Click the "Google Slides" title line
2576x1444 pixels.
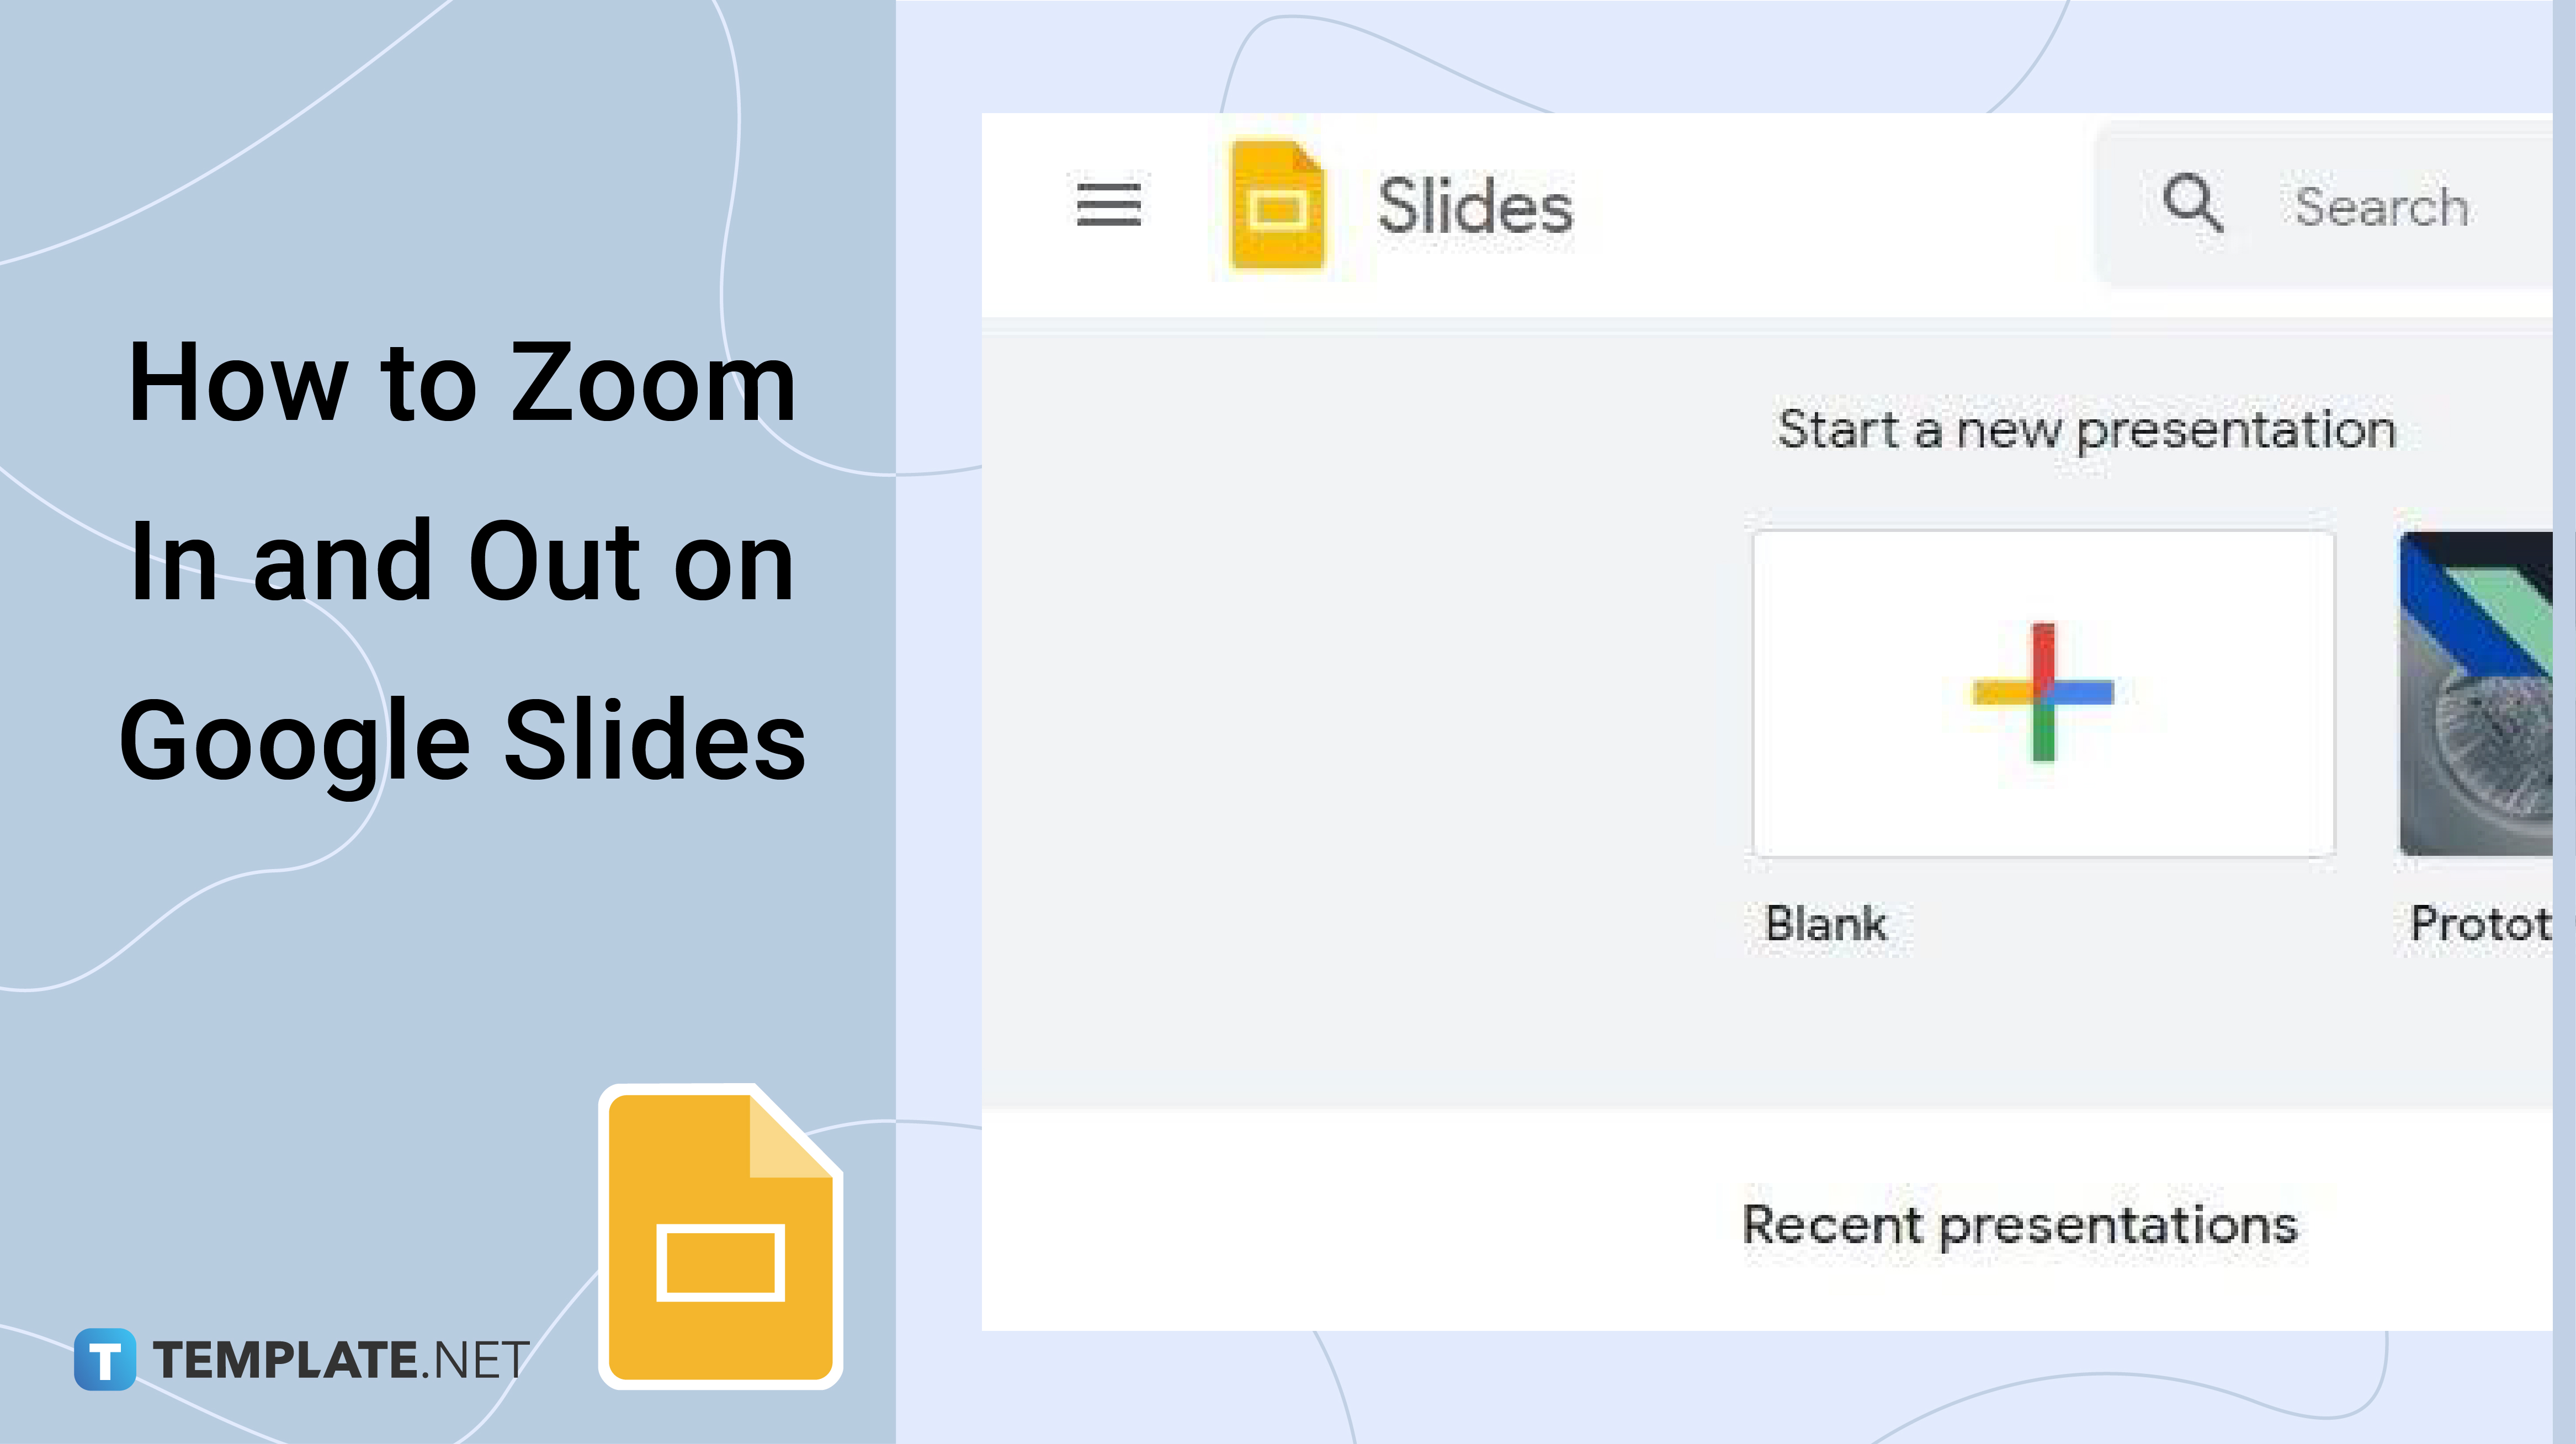pos(462,743)
